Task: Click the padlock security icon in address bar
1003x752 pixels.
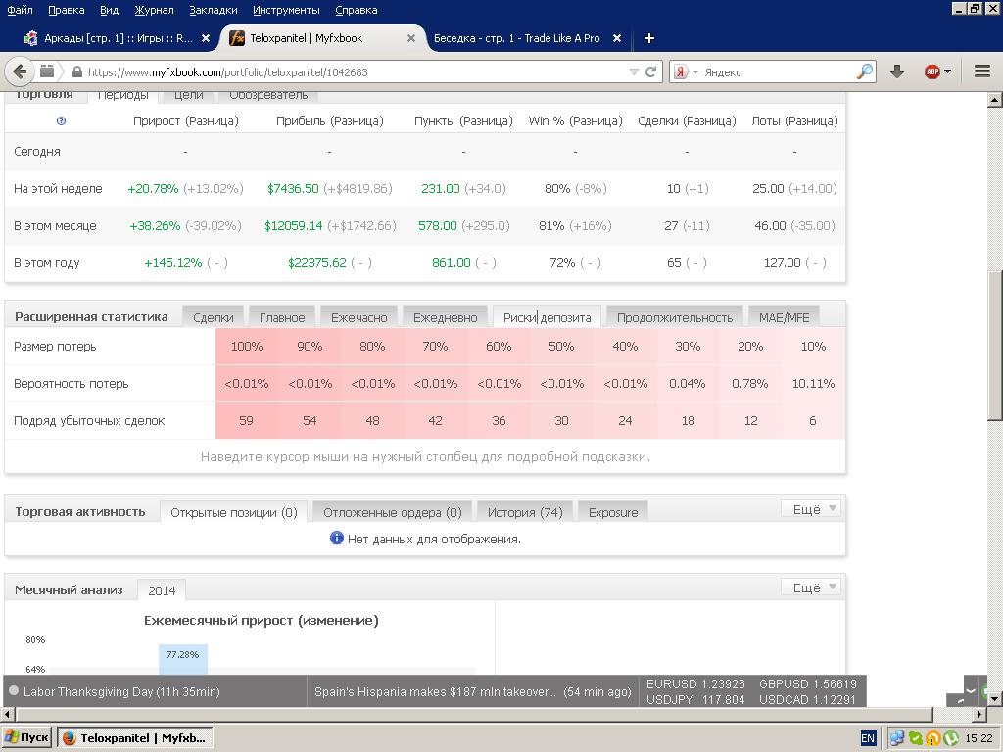Action: 77,71
